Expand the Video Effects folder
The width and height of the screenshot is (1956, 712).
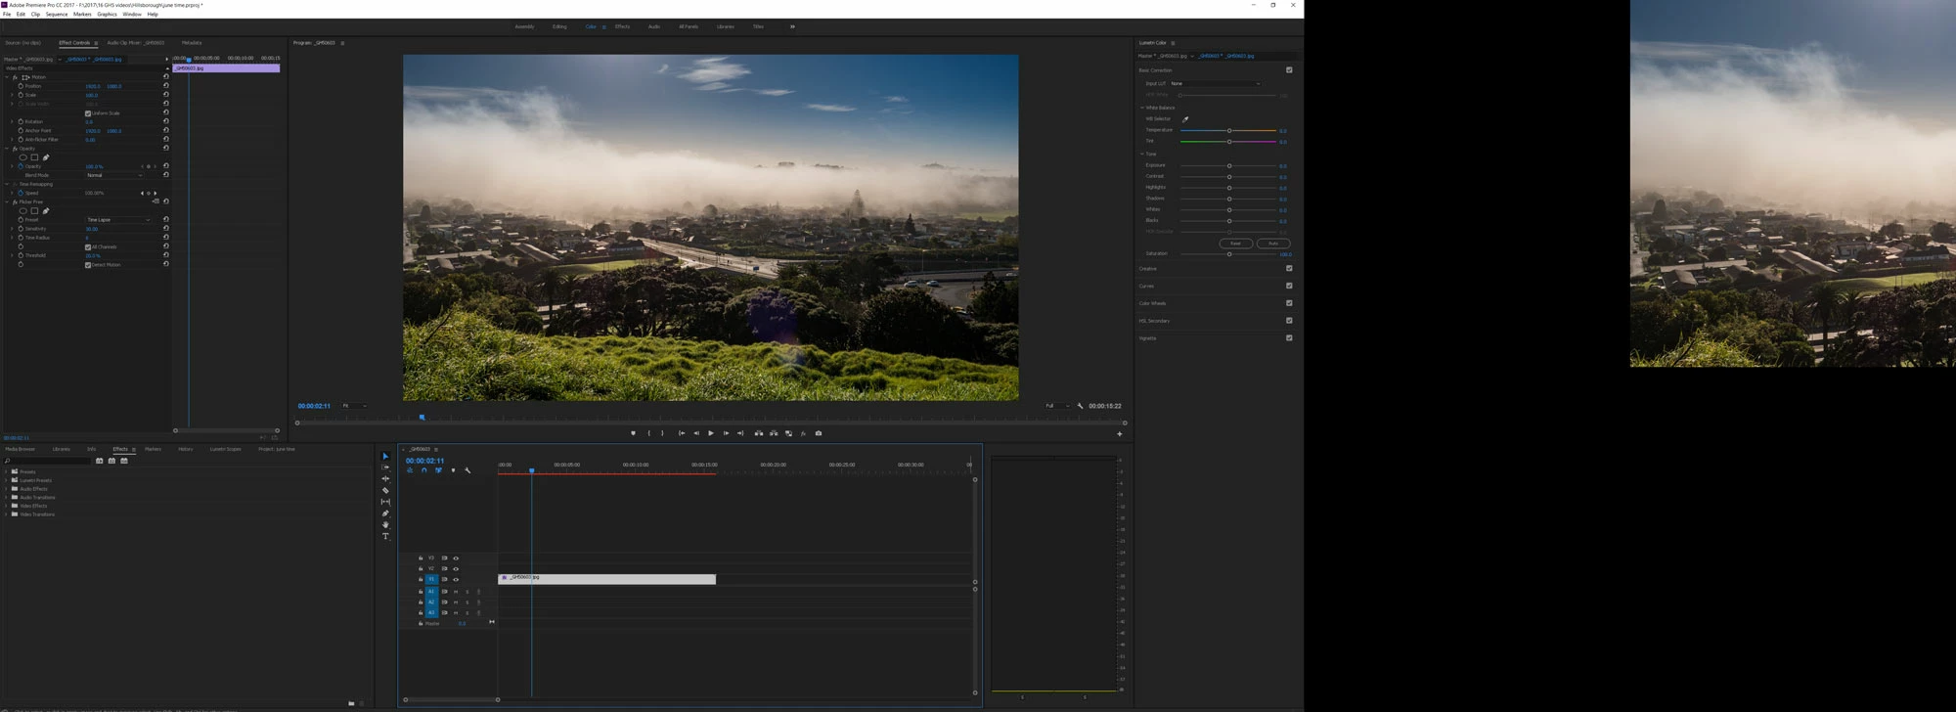click(6, 506)
